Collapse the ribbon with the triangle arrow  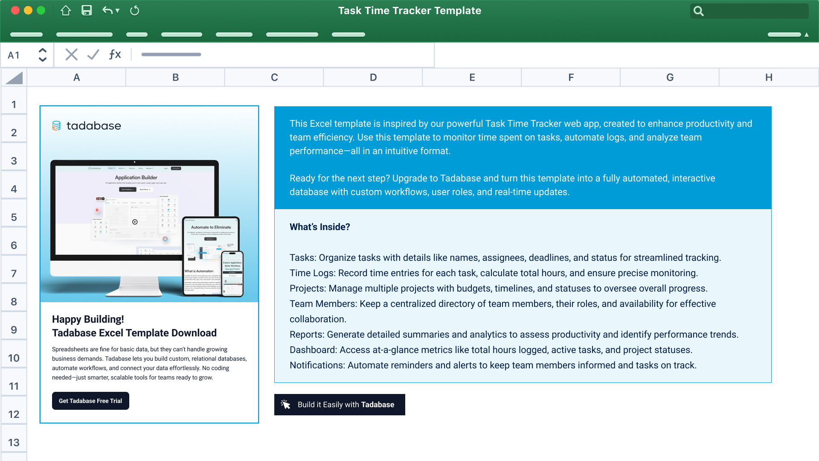click(x=807, y=35)
